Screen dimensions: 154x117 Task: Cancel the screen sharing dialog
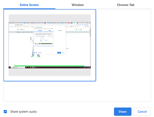(x=142, y=111)
